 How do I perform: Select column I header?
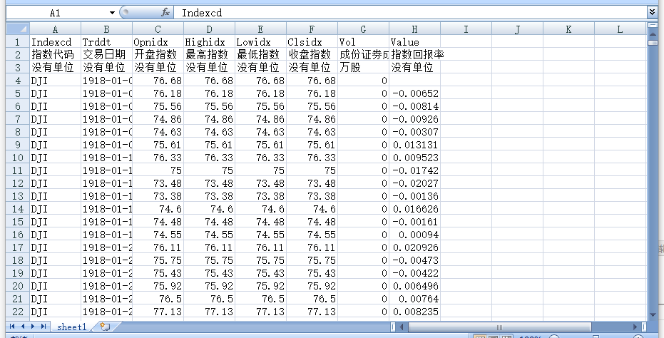[466, 29]
